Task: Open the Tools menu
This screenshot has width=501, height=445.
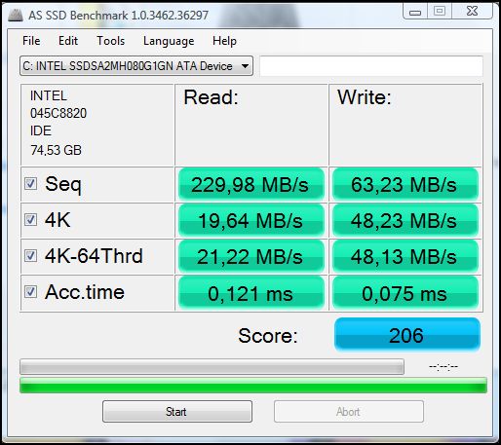Action: tap(110, 41)
